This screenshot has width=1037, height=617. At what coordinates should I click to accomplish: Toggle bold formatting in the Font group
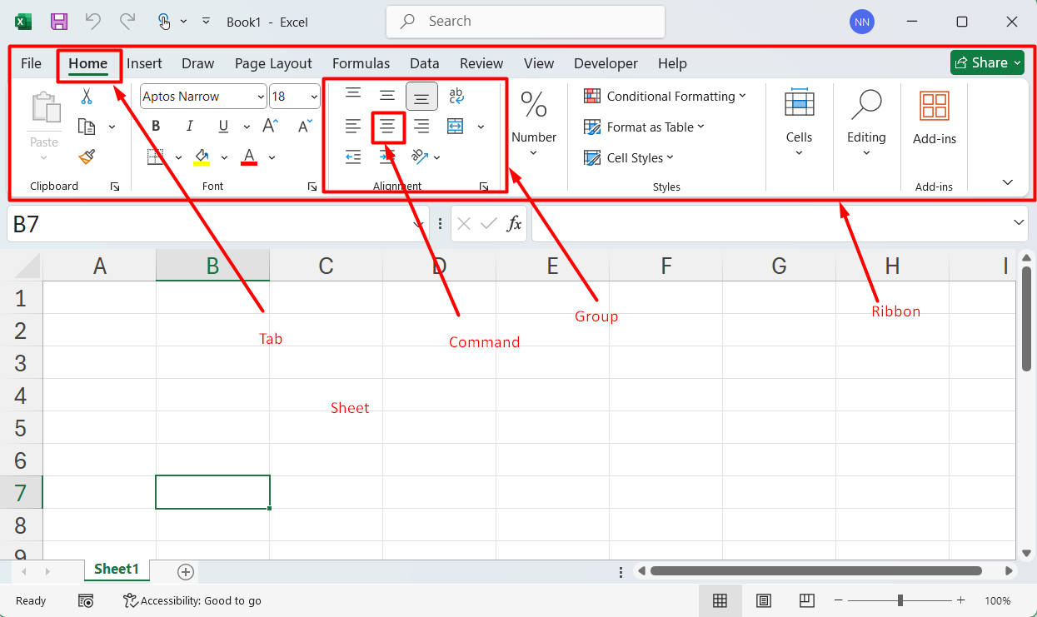tap(155, 126)
